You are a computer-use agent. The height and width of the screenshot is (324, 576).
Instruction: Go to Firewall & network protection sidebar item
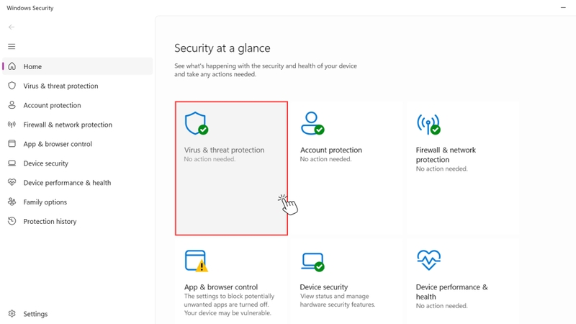point(78,125)
